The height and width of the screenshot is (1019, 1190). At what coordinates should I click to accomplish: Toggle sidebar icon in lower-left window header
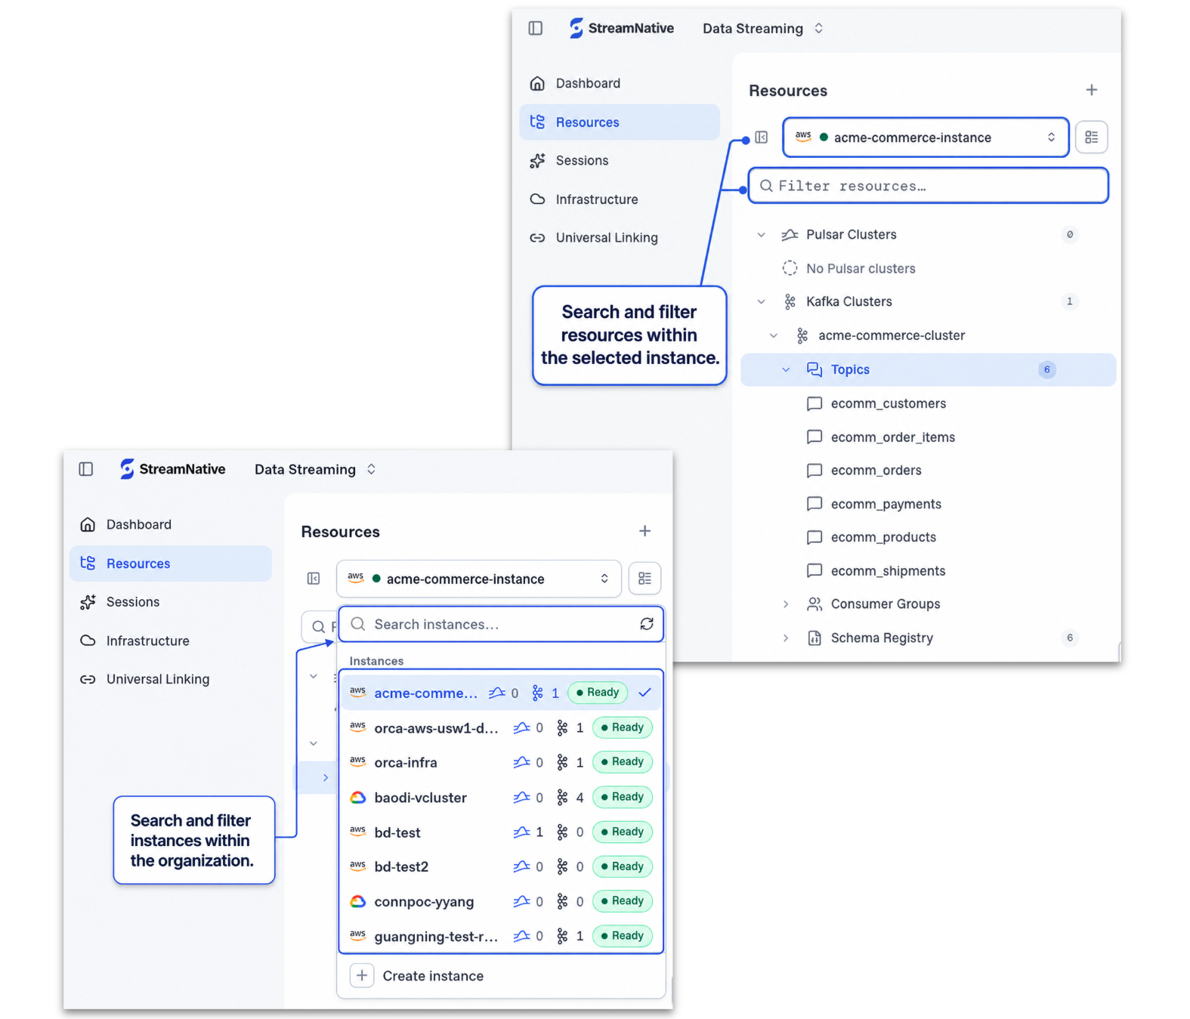pyautogui.click(x=86, y=469)
